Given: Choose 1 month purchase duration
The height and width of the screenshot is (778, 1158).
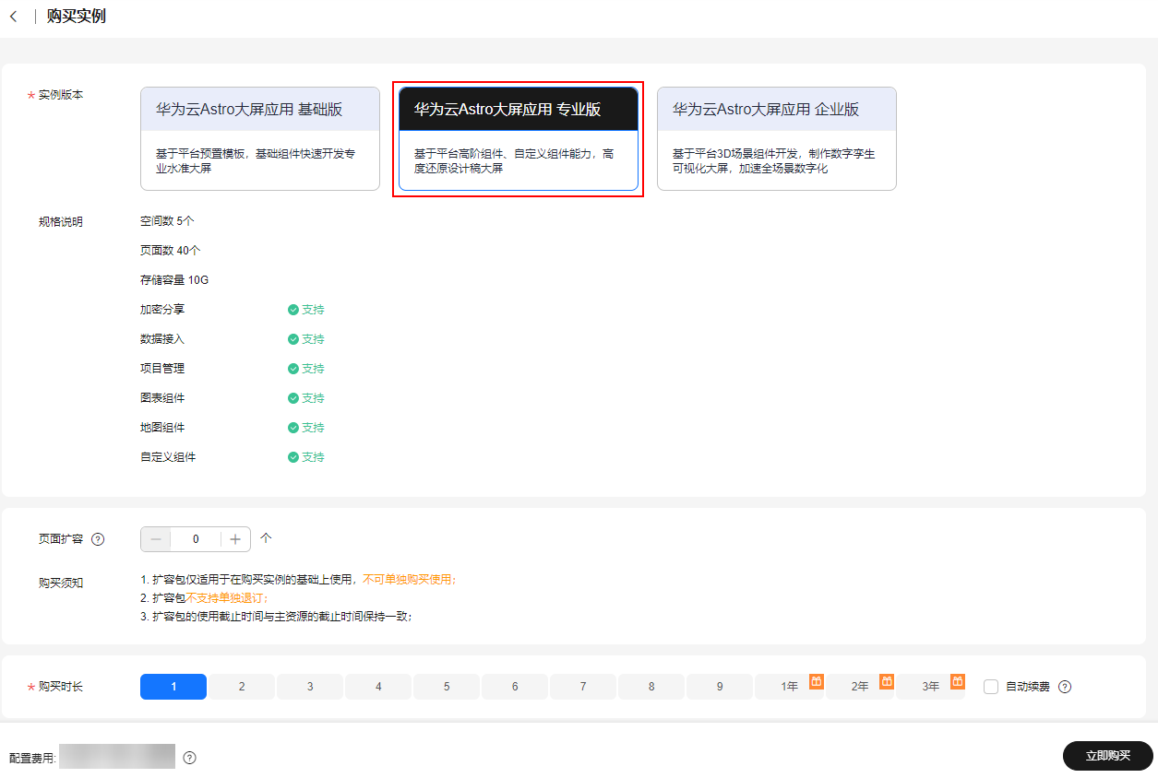Looking at the screenshot, I should (x=173, y=687).
